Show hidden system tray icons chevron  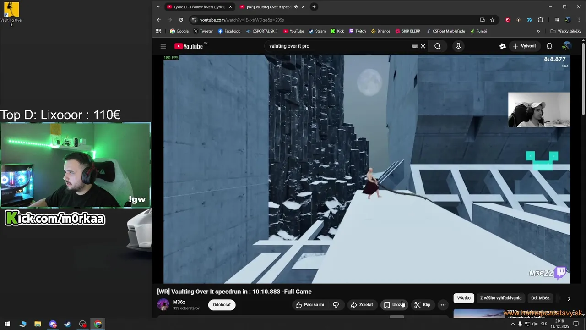pyautogui.click(x=513, y=324)
